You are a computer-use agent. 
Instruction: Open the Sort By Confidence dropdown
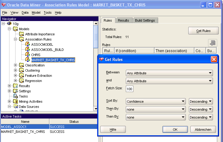tap(156, 101)
